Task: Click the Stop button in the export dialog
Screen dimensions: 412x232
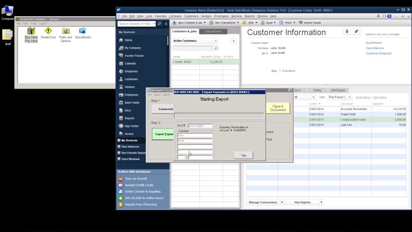Action: click(244, 155)
